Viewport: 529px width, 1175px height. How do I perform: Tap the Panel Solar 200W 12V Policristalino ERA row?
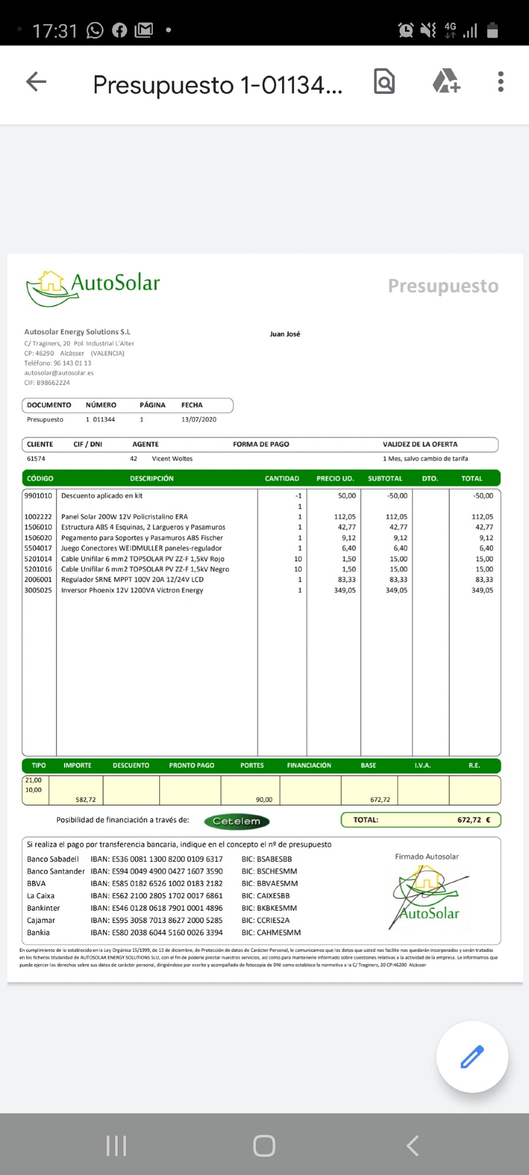[261, 517]
